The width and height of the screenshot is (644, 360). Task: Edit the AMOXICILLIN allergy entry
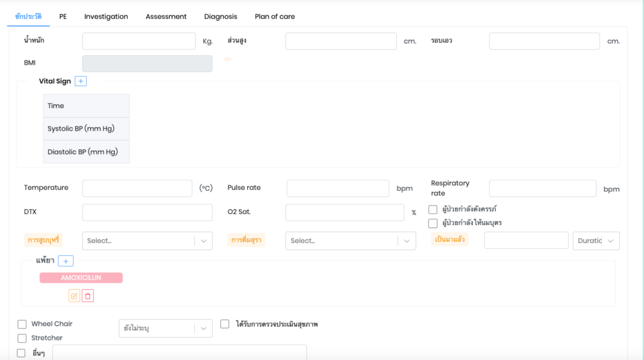coord(74,295)
